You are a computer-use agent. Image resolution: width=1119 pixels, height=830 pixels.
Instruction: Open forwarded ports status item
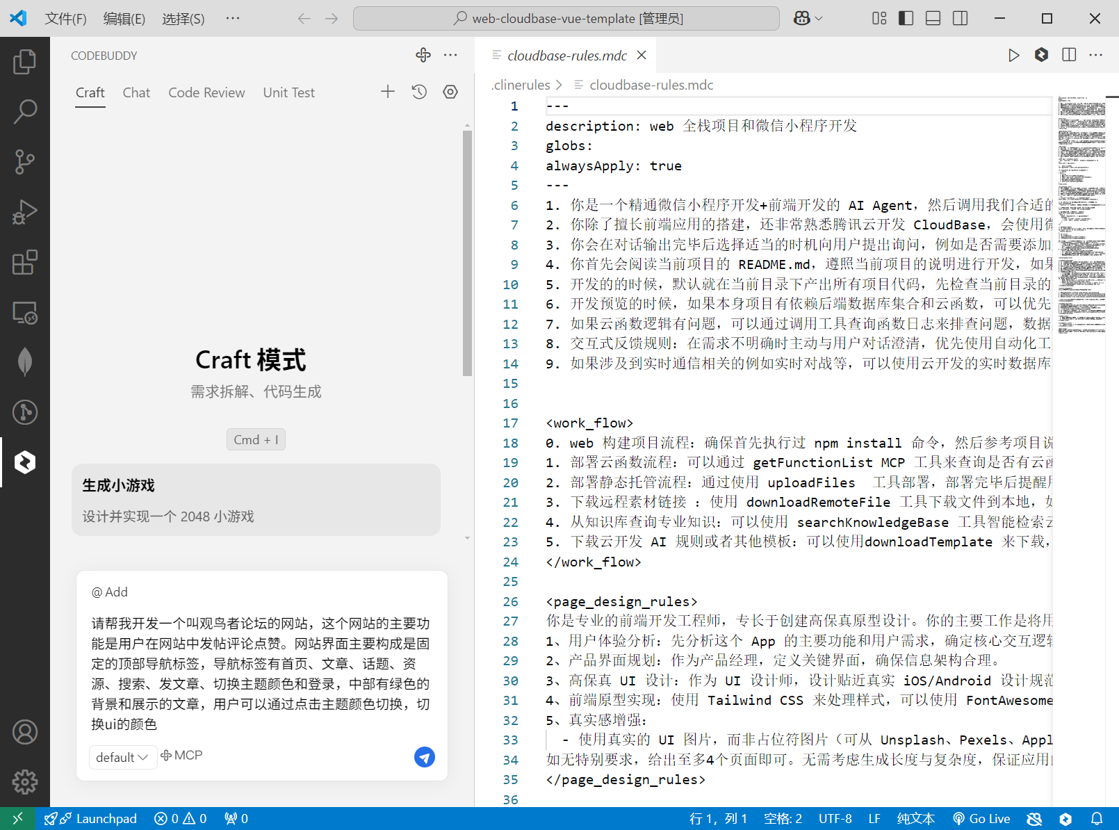coord(236,819)
